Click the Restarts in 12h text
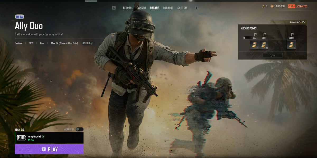Image resolution: width=317 pixels, height=158 pixels. click(x=297, y=22)
